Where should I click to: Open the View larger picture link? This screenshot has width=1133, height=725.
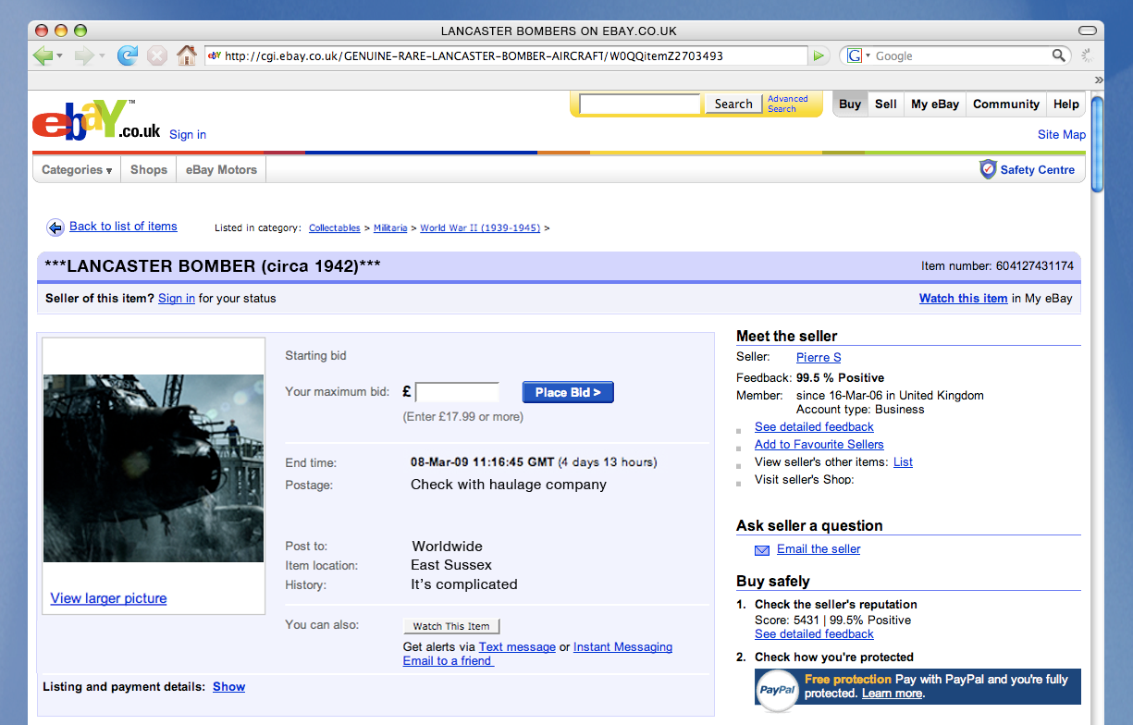tap(109, 598)
